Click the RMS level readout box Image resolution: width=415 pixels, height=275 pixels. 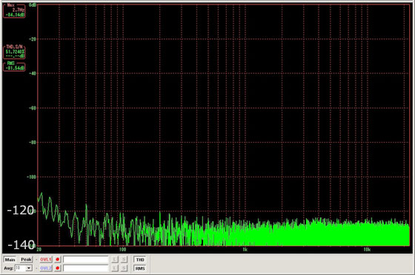[x=14, y=67]
